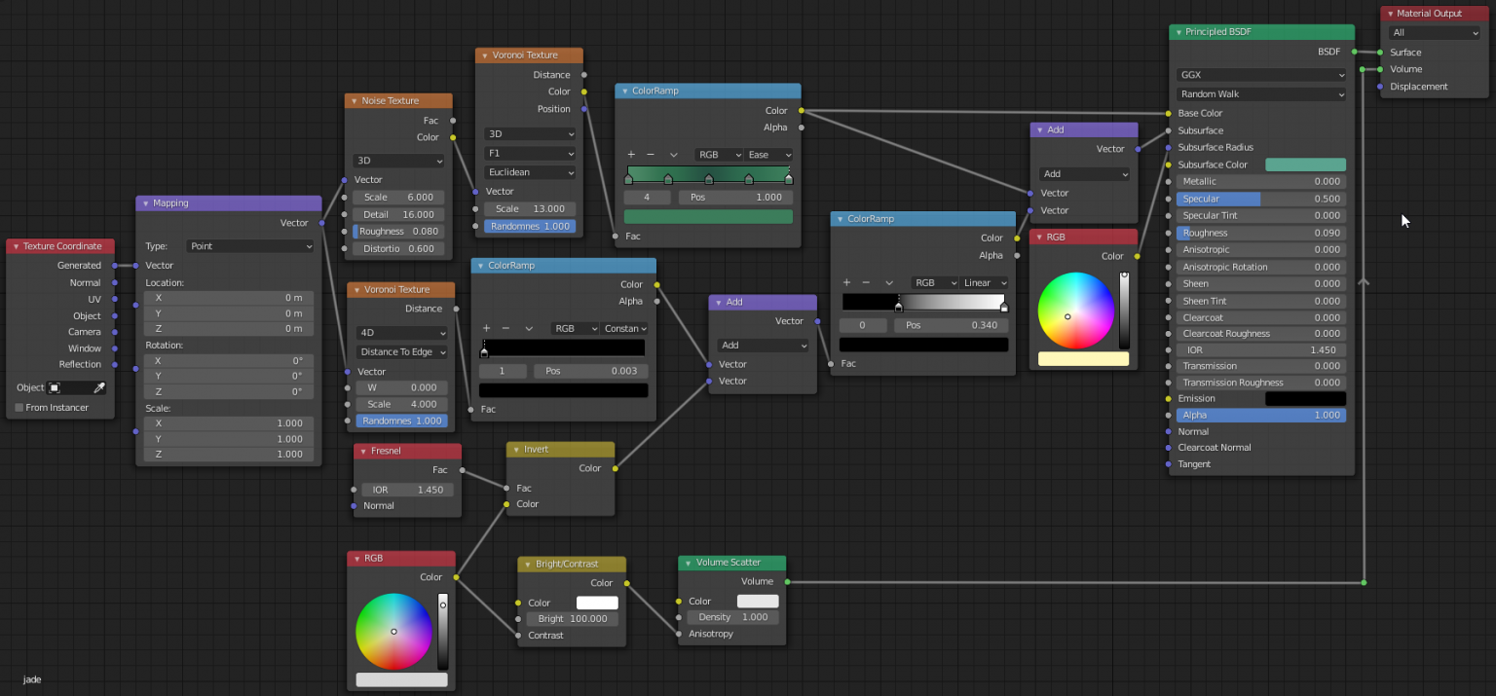Screen dimensions: 1496x696
Task: Open the GGX distribution dropdown
Action: click(x=1260, y=74)
